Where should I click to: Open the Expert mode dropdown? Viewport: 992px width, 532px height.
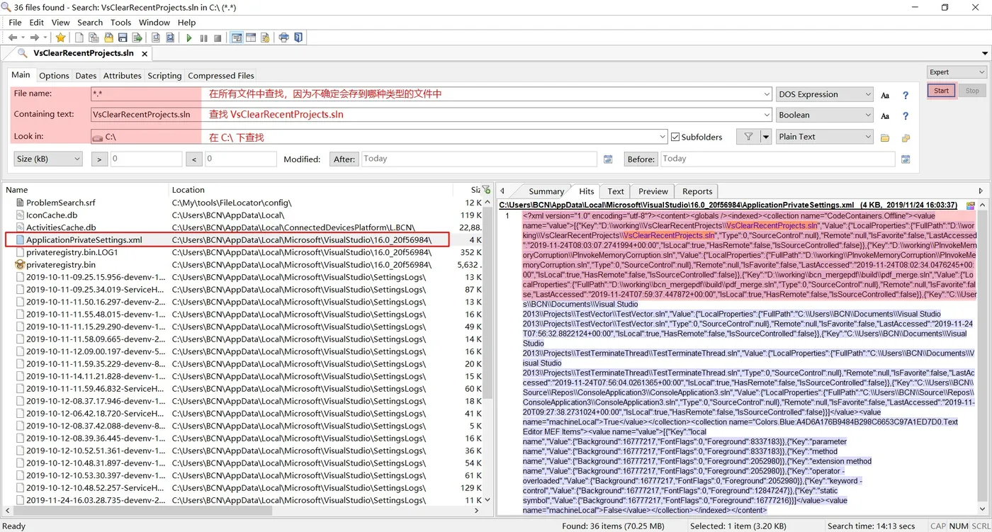(957, 72)
